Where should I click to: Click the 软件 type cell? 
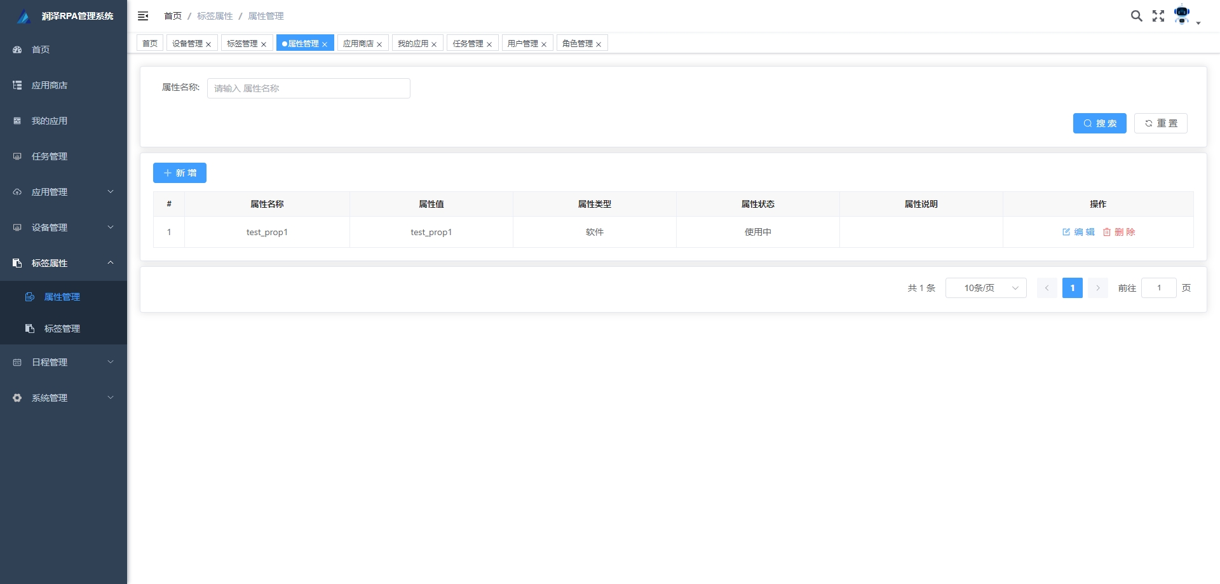pos(595,232)
